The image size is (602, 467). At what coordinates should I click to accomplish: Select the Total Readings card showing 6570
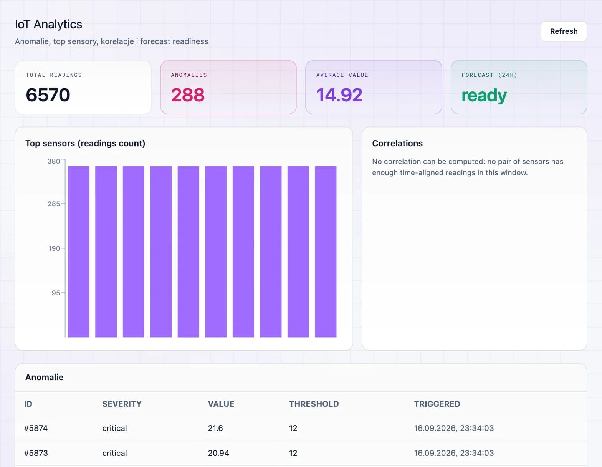pyautogui.click(x=83, y=87)
